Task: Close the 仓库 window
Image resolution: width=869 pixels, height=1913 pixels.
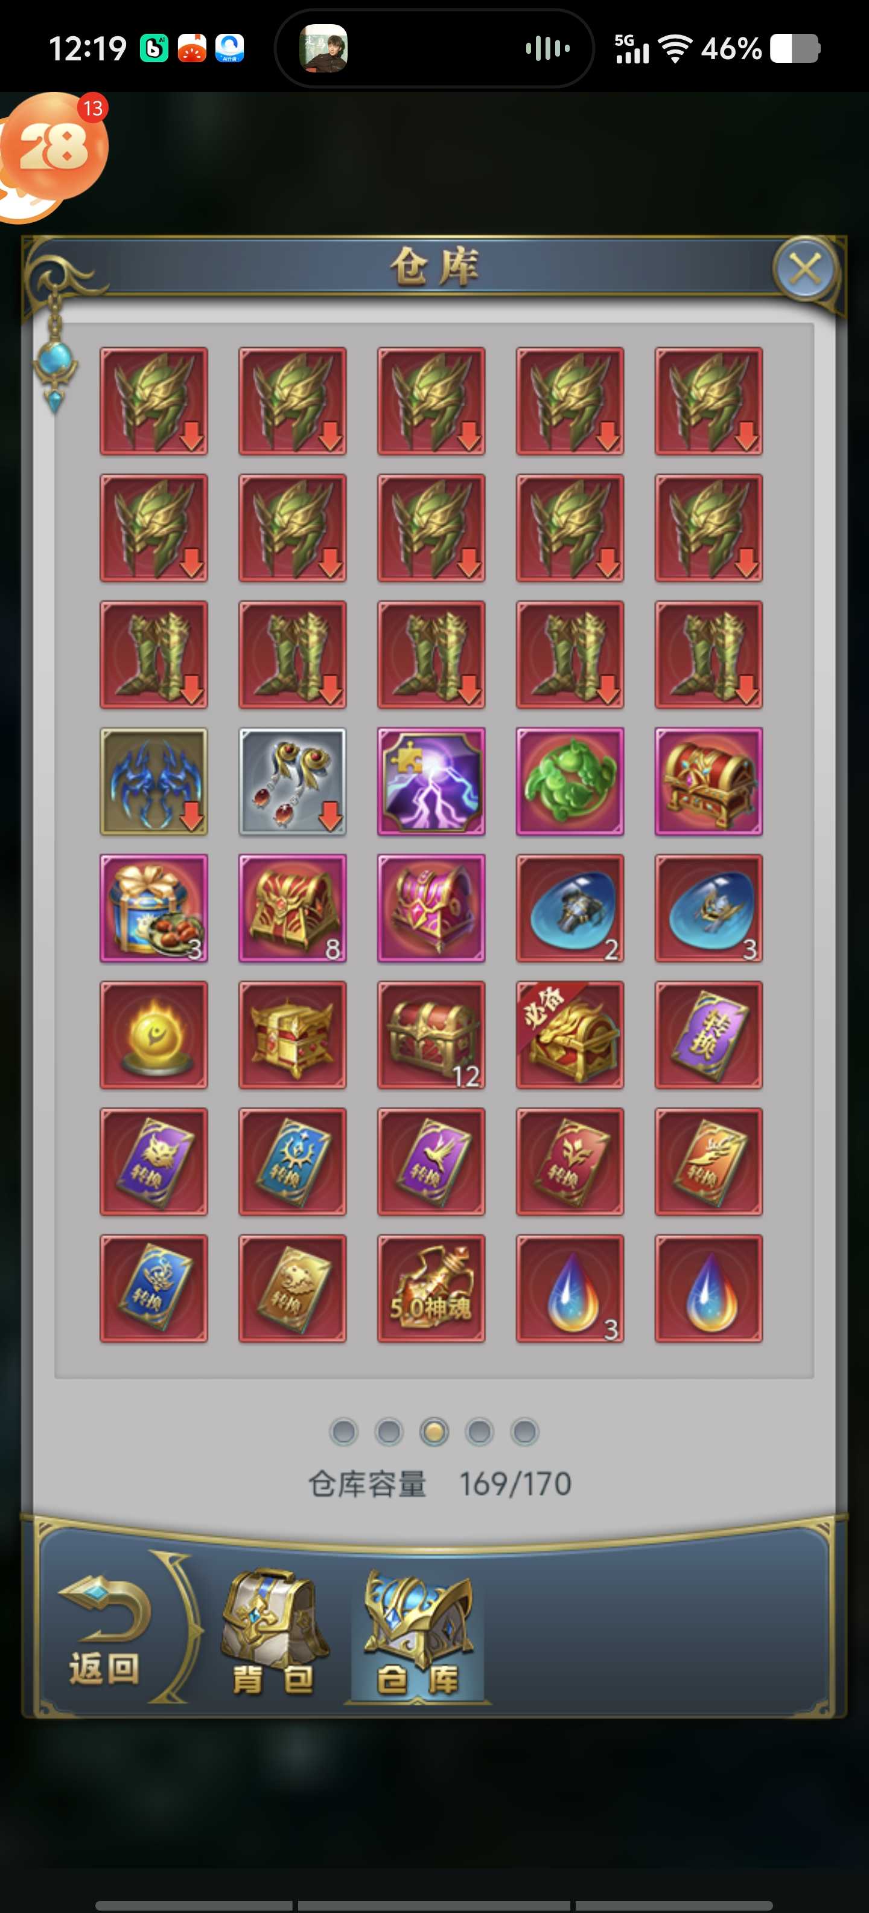Action: (x=805, y=269)
